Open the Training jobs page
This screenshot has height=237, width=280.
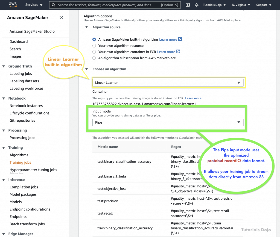tap(20, 162)
